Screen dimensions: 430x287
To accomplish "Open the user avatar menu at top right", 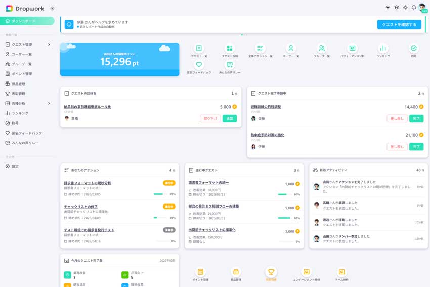I will 423,8.
